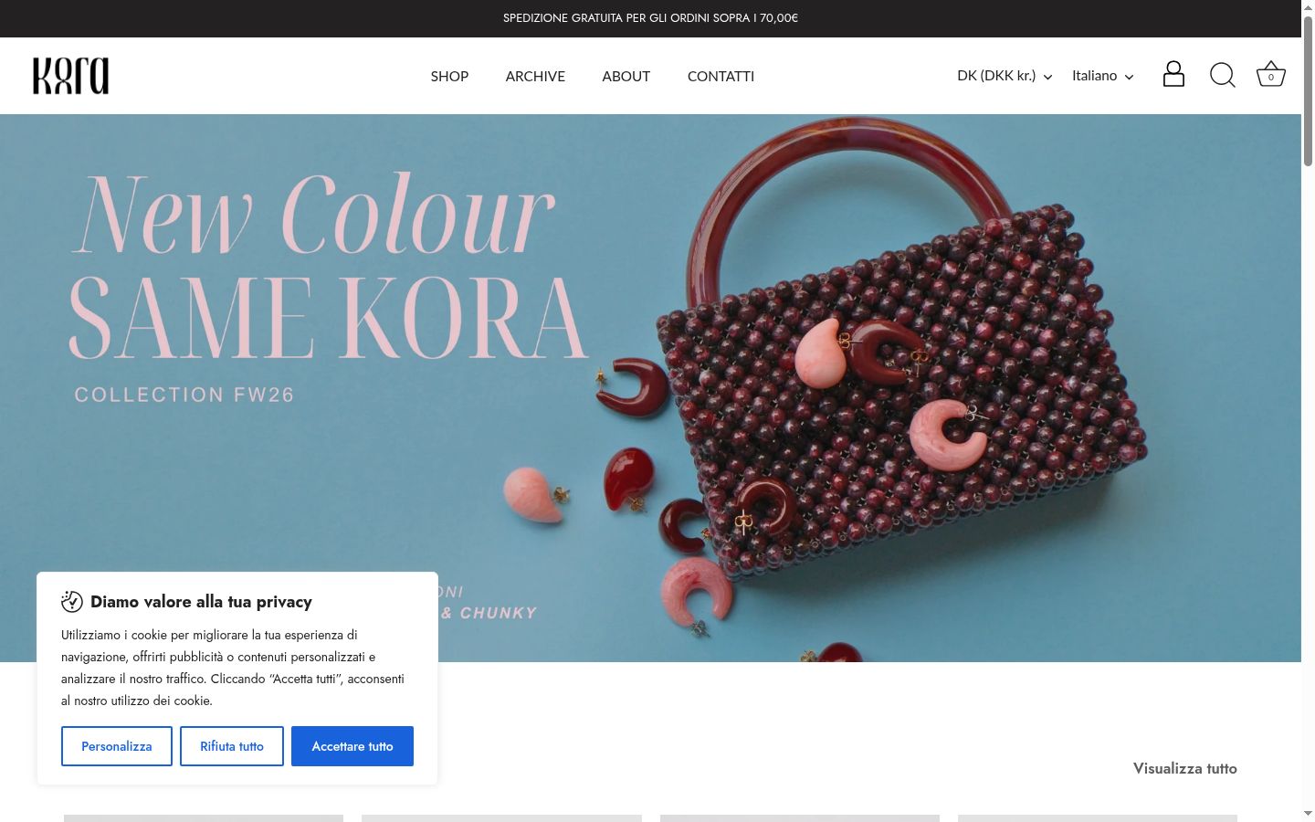The height and width of the screenshot is (822, 1315).
Task: Expand the DK (DKK kr.) currency selector
Action: pos(1005,76)
